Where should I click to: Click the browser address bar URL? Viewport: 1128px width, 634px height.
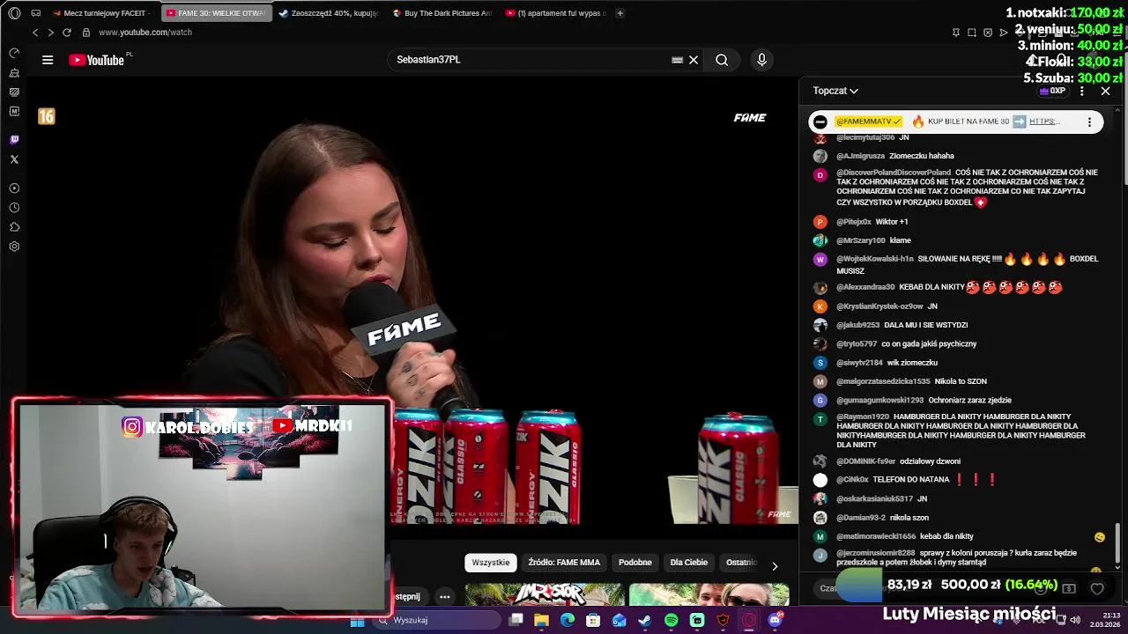pyautogui.click(x=145, y=33)
